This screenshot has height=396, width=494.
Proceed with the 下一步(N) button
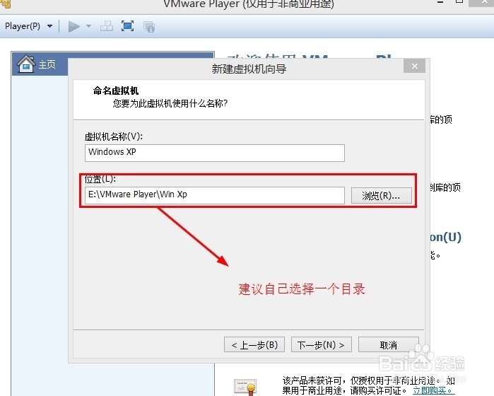click(322, 344)
